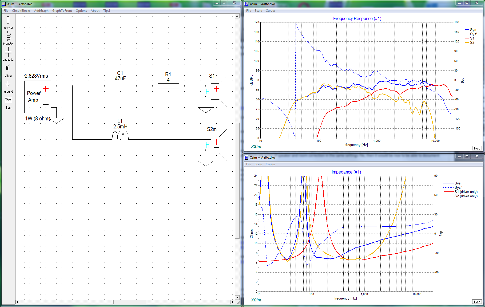Screen dimensions: 485x307
Task: Click the S2 legend entry in Frequency Response
Action: click(x=470, y=42)
